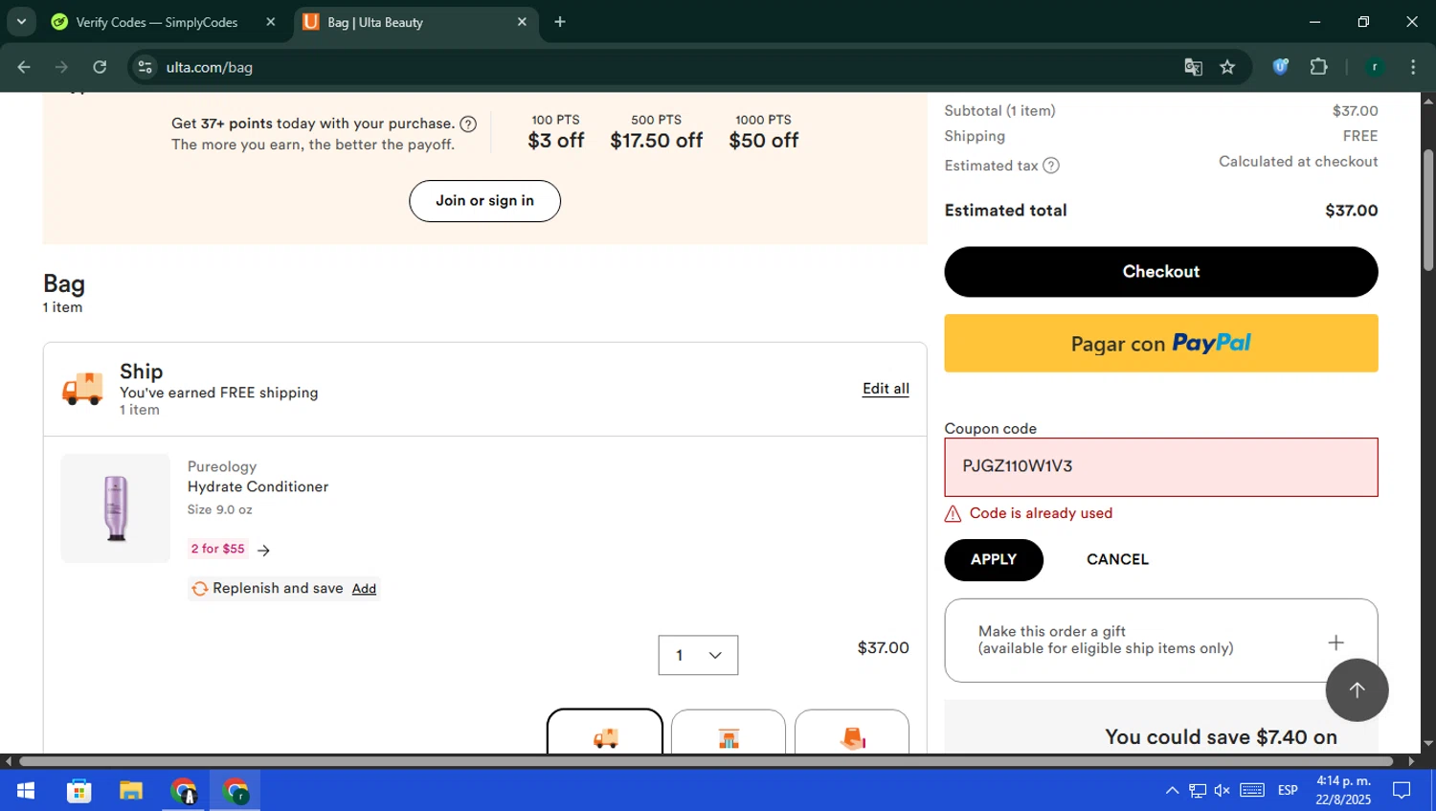Close the Bag | Ulta Beauty tab
The height and width of the screenshot is (811, 1436).
coord(522,22)
